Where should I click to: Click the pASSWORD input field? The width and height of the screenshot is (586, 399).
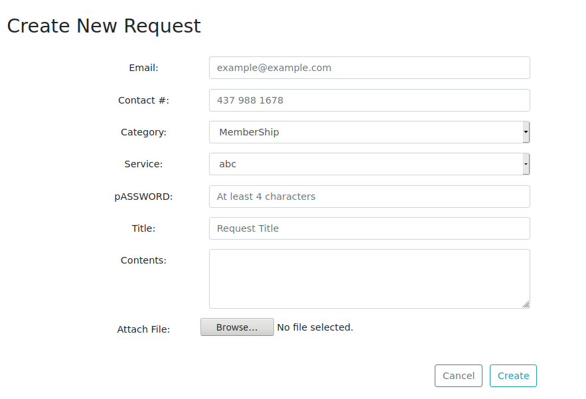[x=369, y=197]
